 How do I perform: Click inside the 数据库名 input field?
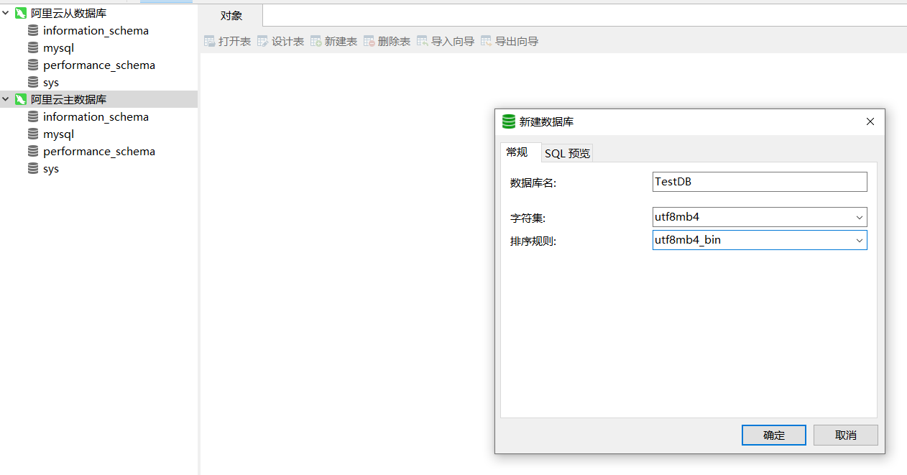[x=760, y=181]
